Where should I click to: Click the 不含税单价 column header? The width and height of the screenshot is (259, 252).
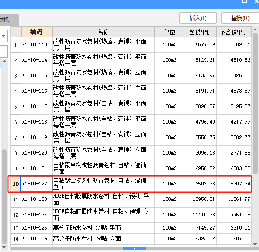click(x=234, y=32)
